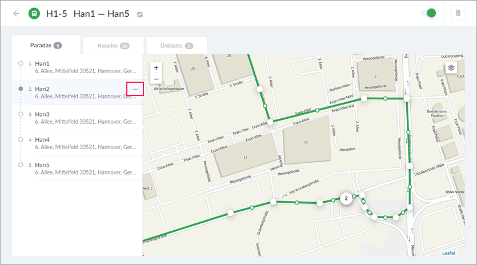Image resolution: width=477 pixels, height=265 pixels.
Task: Select Han5 stop circle marker
Action: (21, 165)
